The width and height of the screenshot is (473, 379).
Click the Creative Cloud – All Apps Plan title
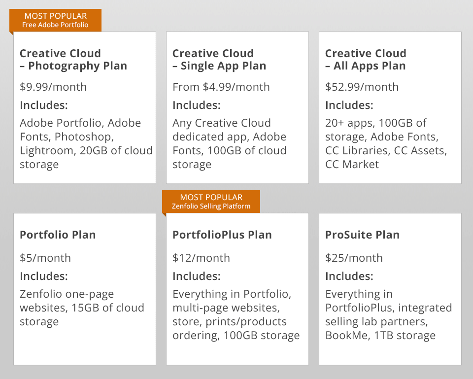[366, 60]
